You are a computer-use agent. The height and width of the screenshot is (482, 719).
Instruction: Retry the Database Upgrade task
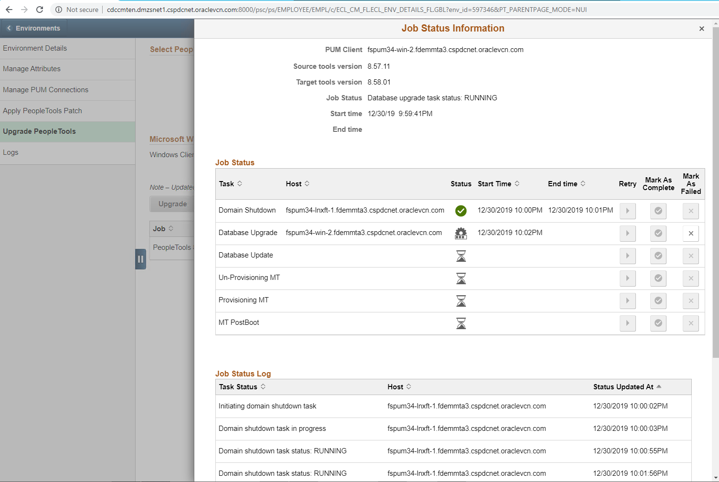(x=627, y=233)
